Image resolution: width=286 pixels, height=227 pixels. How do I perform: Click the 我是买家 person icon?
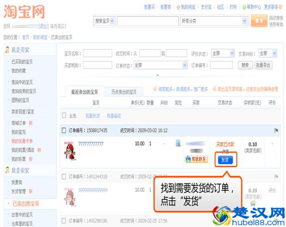[7, 50]
